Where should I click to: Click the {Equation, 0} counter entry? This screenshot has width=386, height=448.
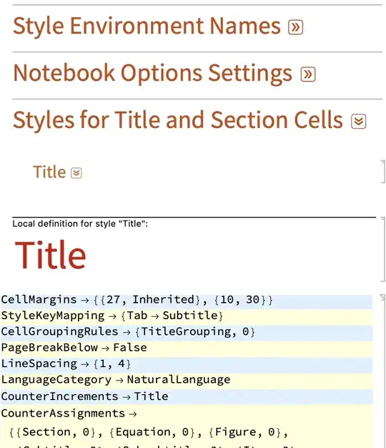pyautogui.click(x=153, y=432)
